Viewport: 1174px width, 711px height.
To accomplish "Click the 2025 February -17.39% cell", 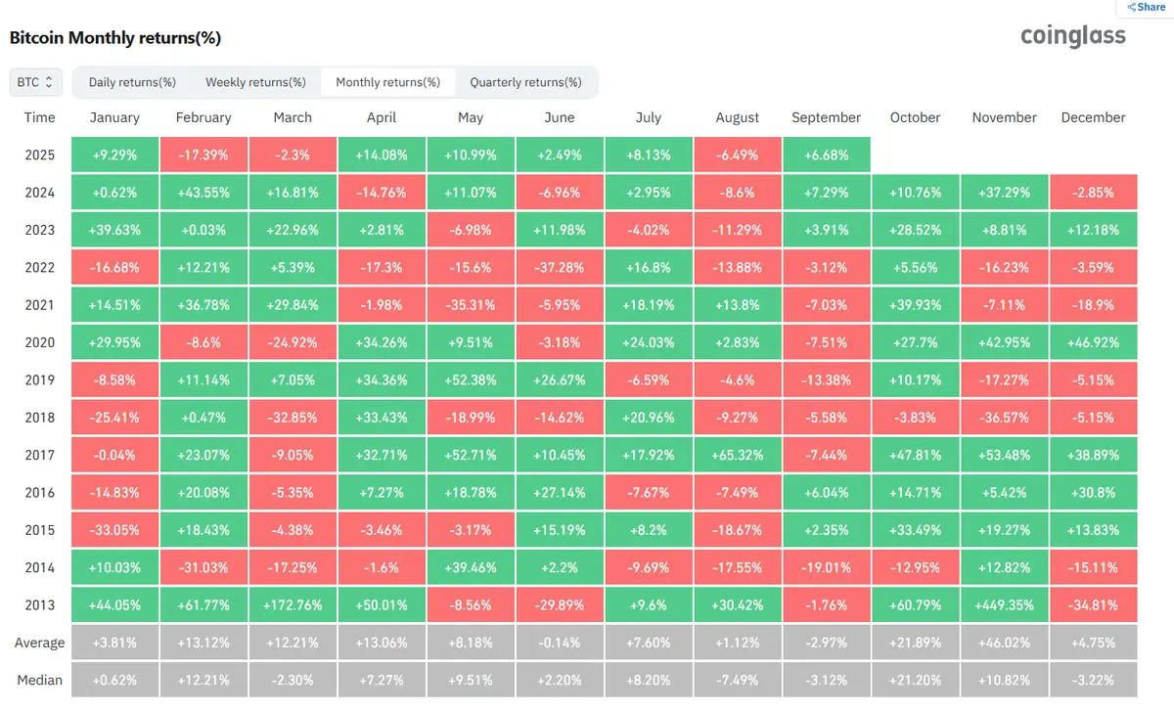I will [203, 156].
